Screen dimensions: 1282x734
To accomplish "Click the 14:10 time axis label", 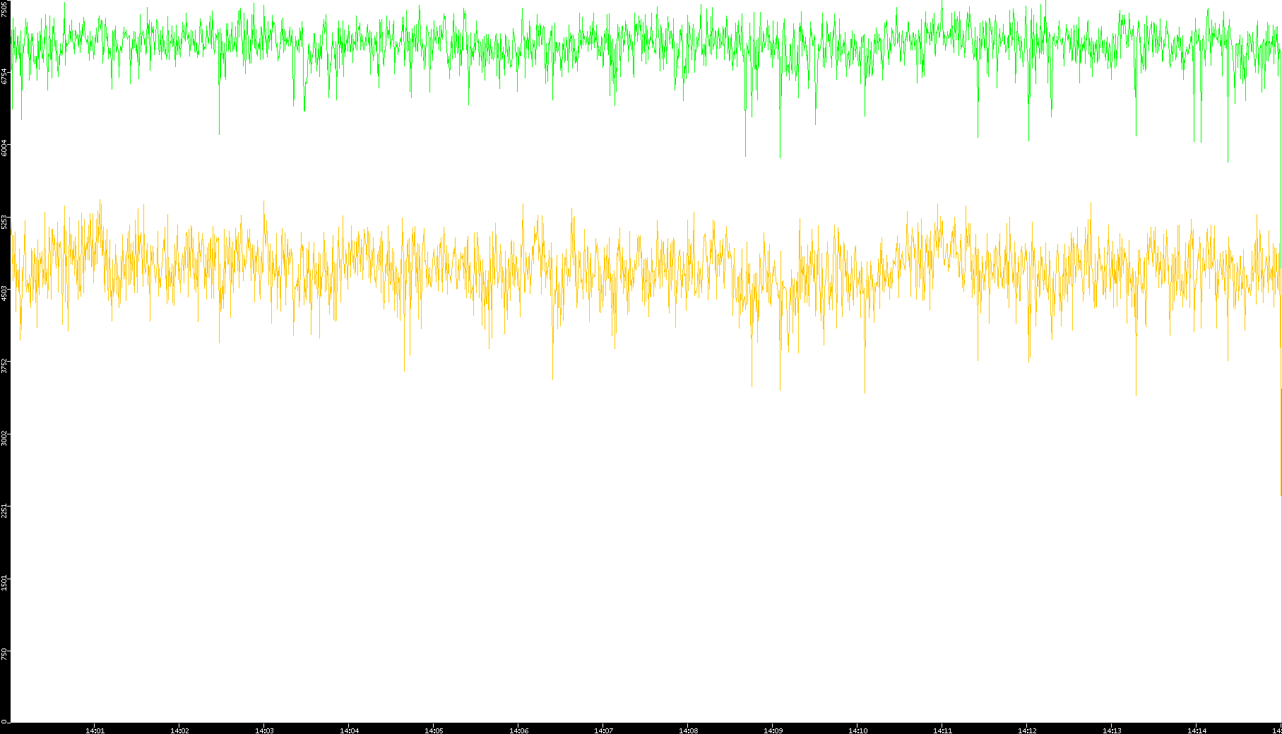I will pos(857,730).
